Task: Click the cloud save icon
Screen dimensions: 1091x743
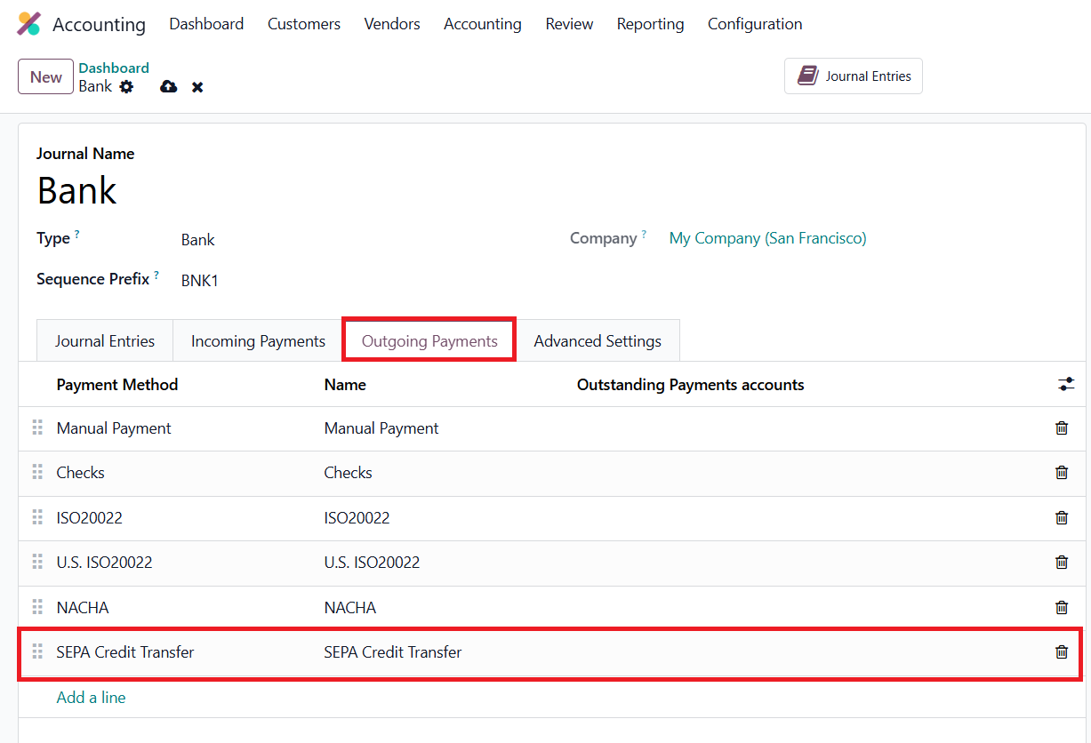Action: coord(168,86)
